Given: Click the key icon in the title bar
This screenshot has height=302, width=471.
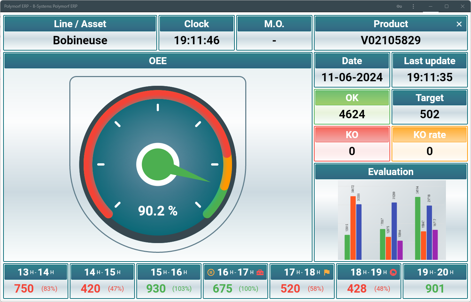Looking at the screenshot, I should pyautogui.click(x=399, y=6).
